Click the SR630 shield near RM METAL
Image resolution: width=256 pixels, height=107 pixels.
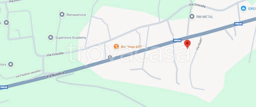coord(238,24)
